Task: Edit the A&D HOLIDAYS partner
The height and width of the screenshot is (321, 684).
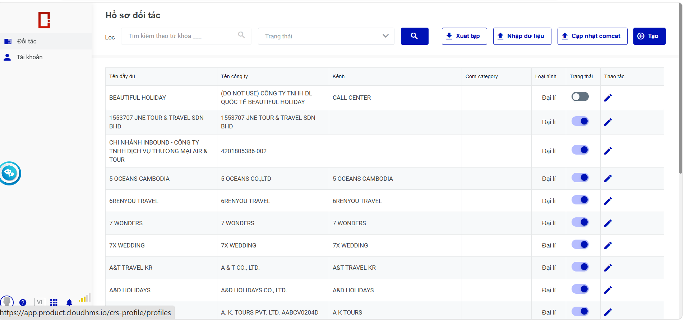Action: coord(608,290)
